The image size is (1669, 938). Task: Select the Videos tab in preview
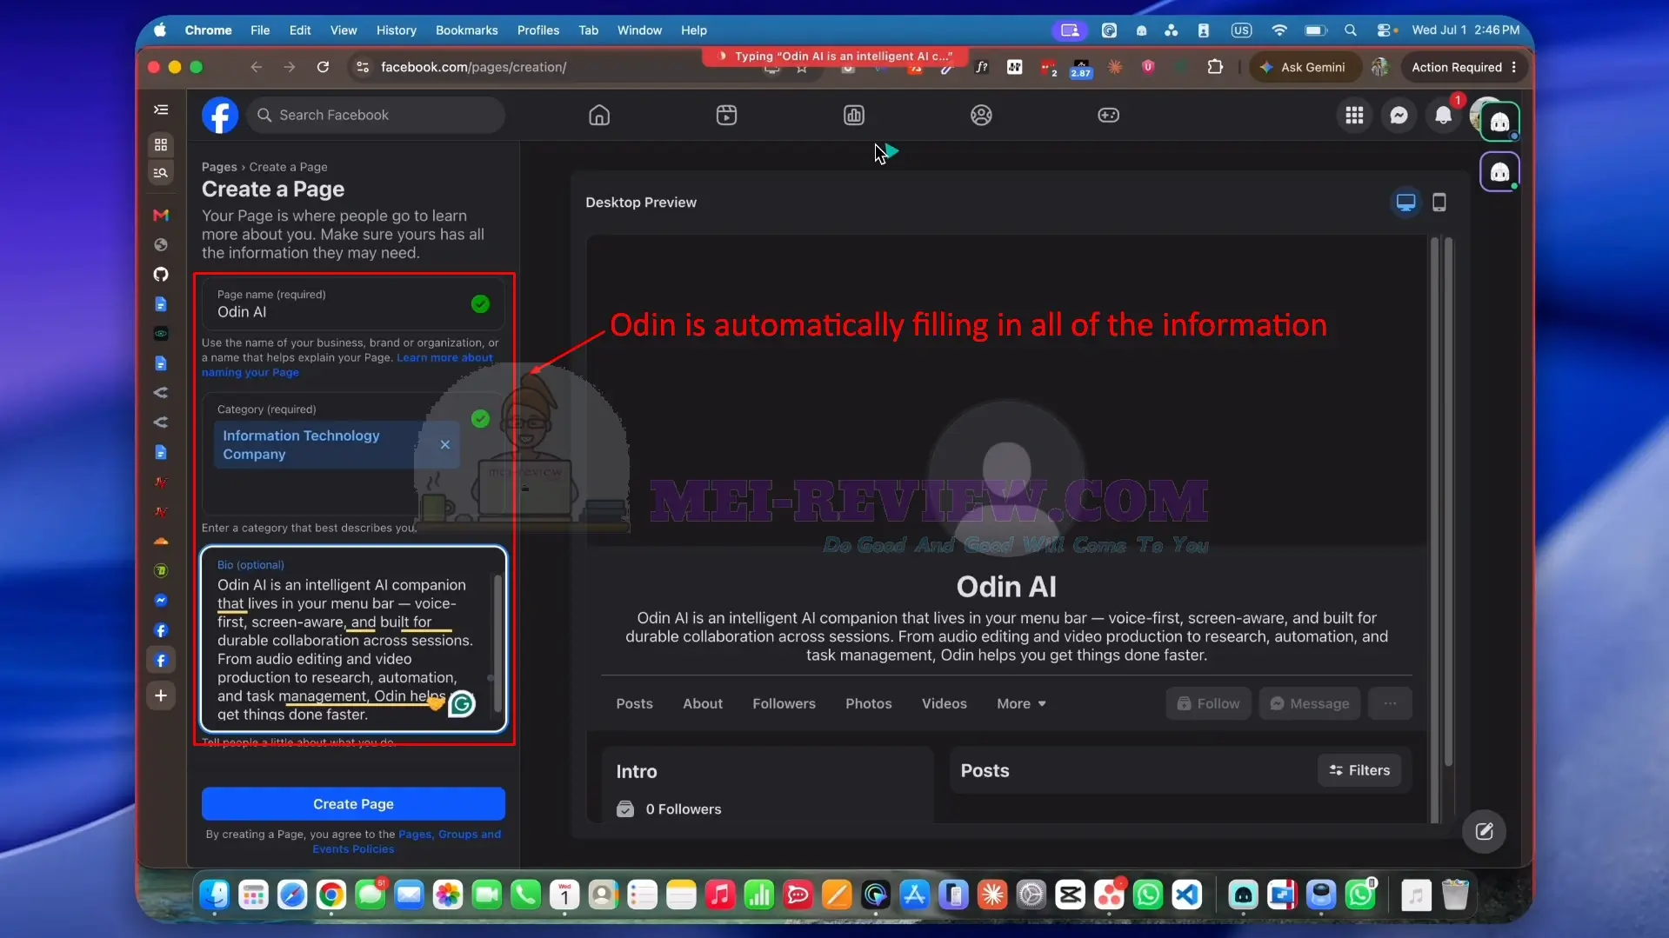(x=944, y=703)
